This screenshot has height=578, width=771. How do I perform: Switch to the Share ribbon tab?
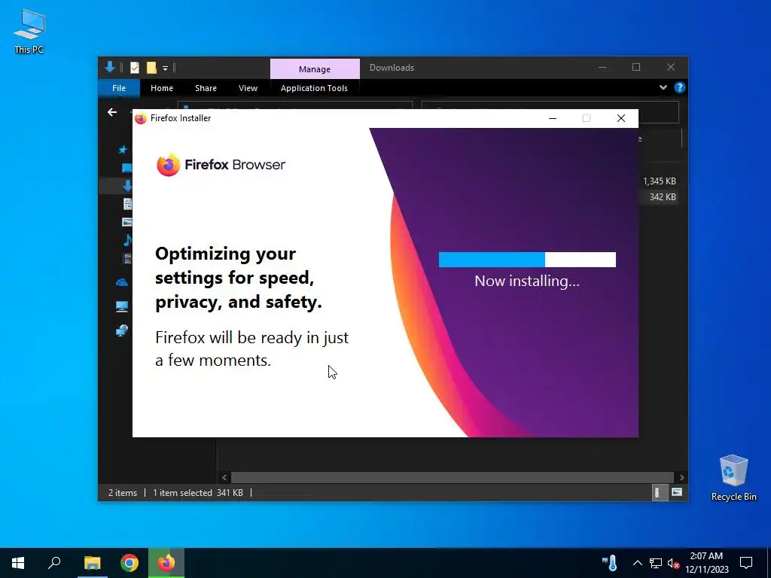pos(206,88)
